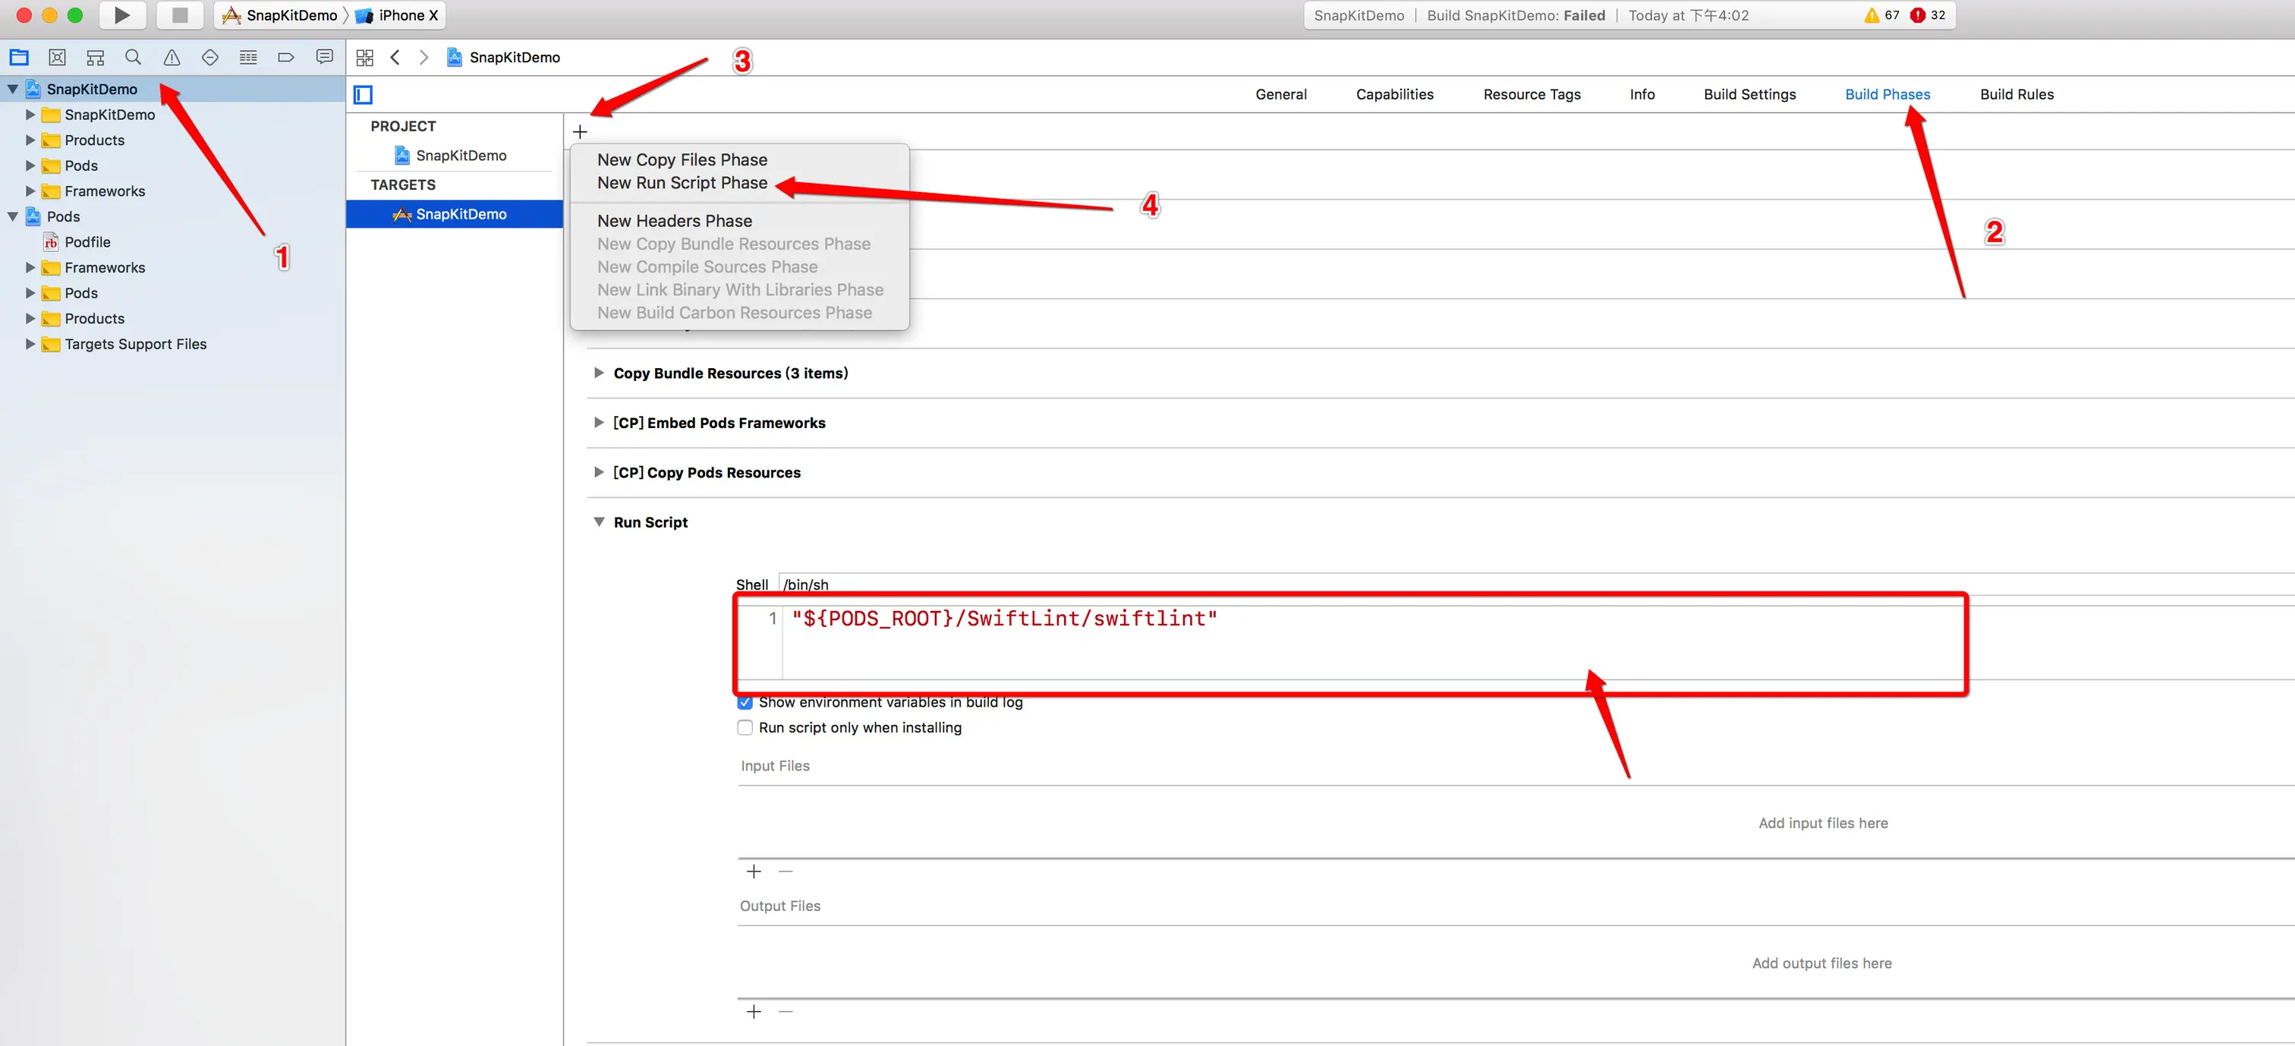Collapse the Run Script phase
The height and width of the screenshot is (1046, 2295).
(599, 522)
